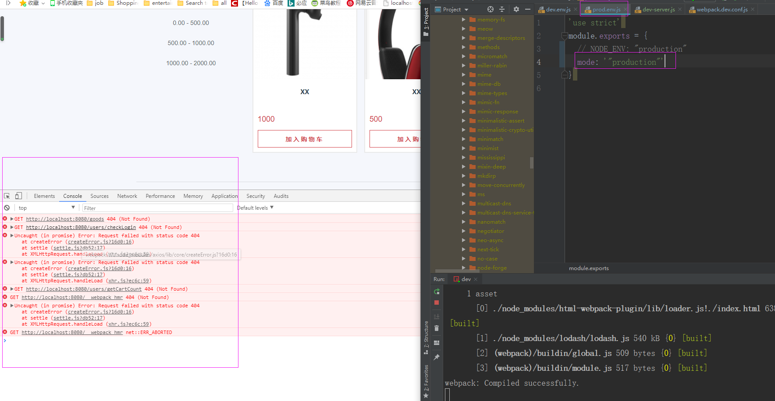Viewport: 775px width, 401px height.
Task: Collapse all folders in Project panel
Action: [x=502, y=9]
